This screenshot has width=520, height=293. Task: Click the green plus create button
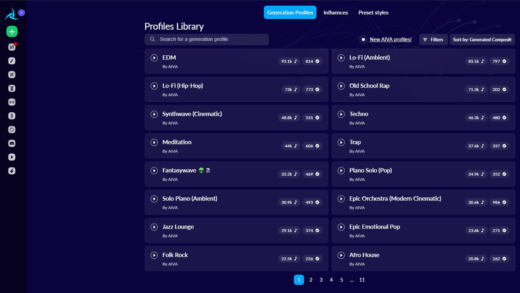pyautogui.click(x=12, y=32)
